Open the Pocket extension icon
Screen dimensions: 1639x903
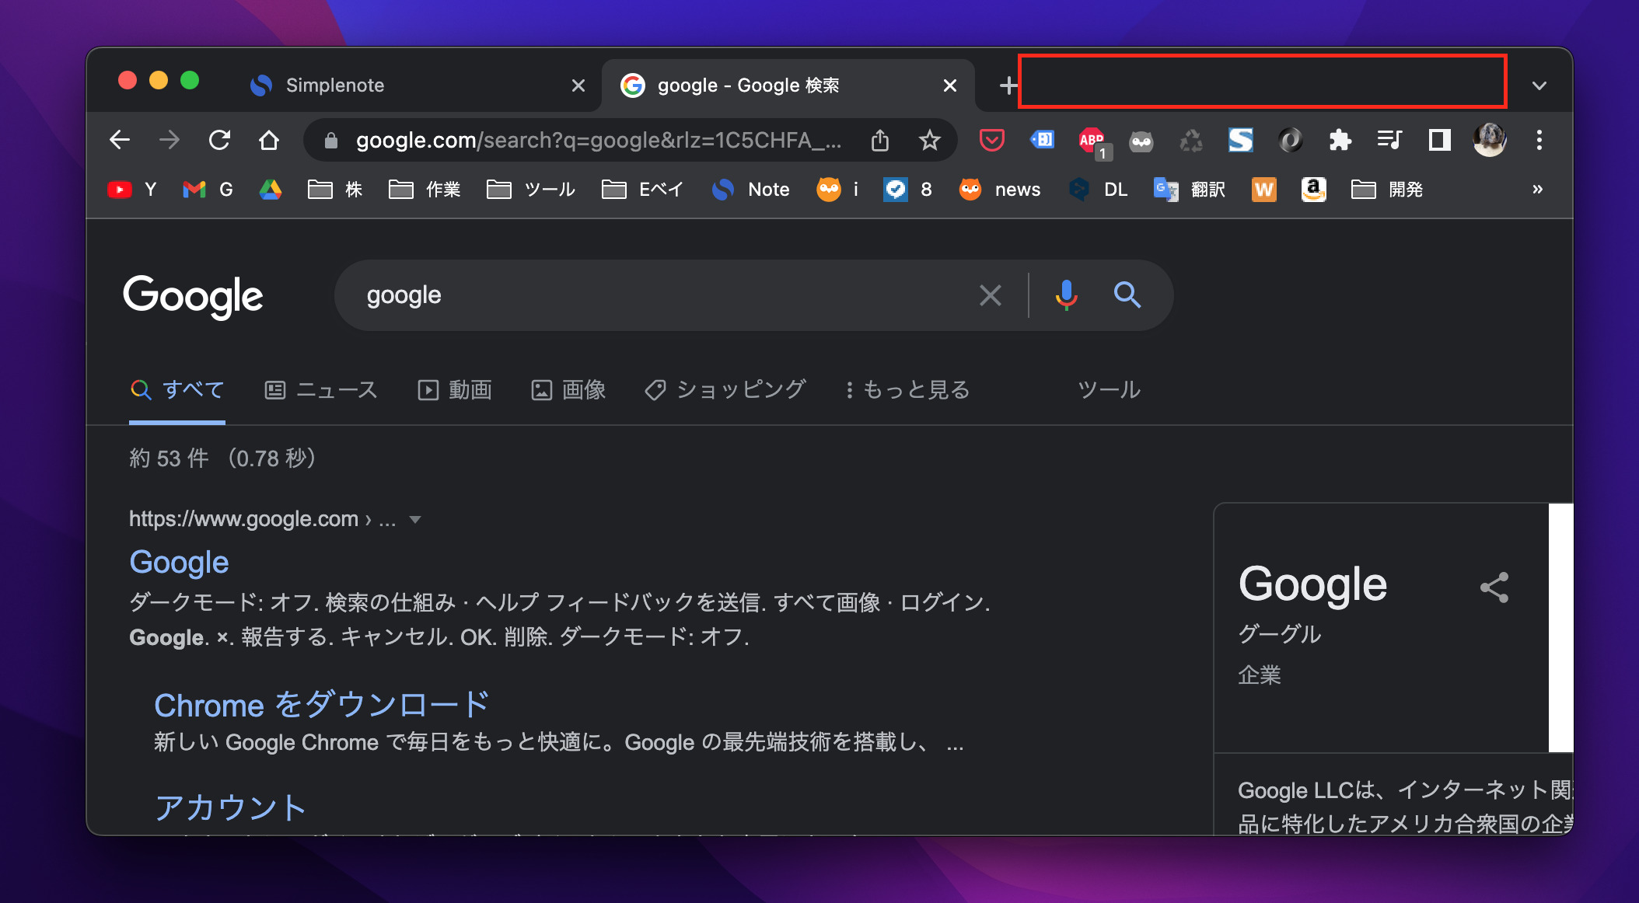pos(991,140)
